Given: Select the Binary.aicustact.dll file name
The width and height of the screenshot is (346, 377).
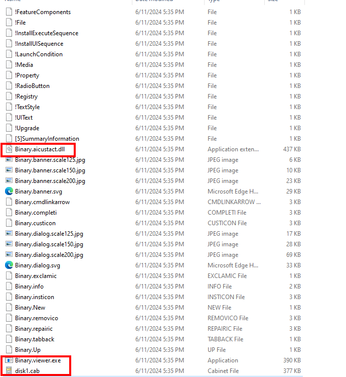Looking at the screenshot, I should pyautogui.click(x=40, y=149).
